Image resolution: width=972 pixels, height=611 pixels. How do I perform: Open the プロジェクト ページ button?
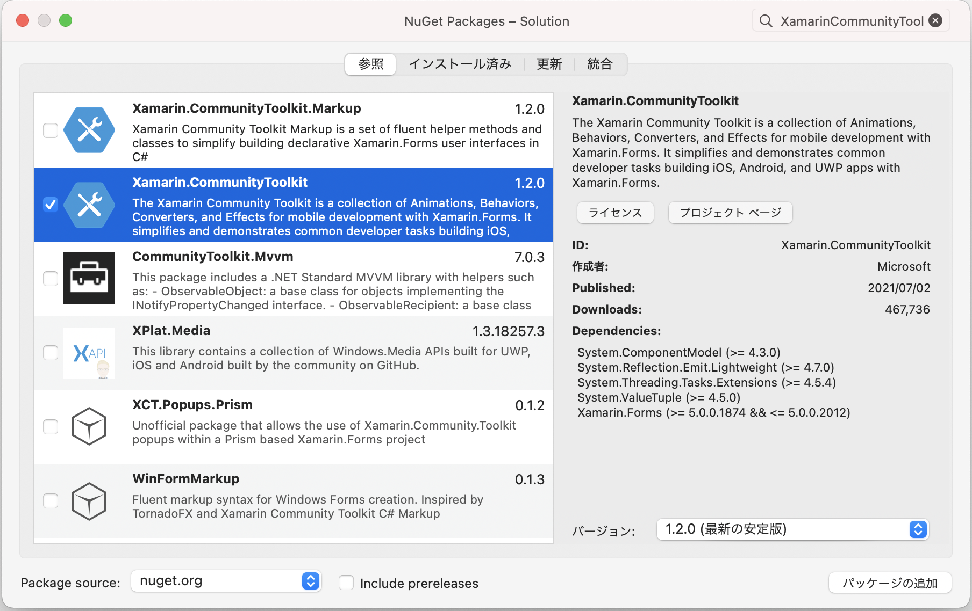(x=731, y=213)
